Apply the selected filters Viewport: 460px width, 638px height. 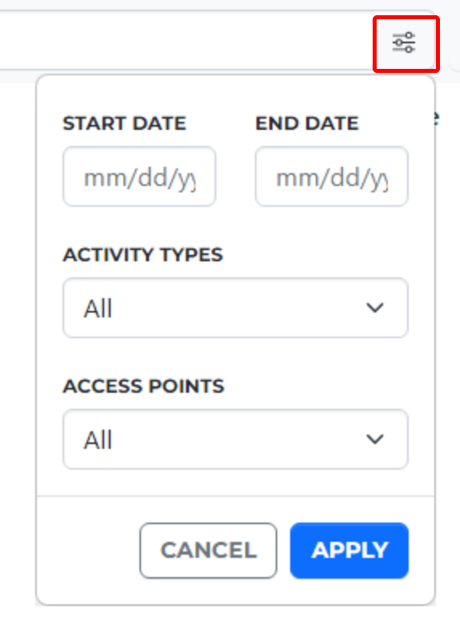tap(349, 551)
